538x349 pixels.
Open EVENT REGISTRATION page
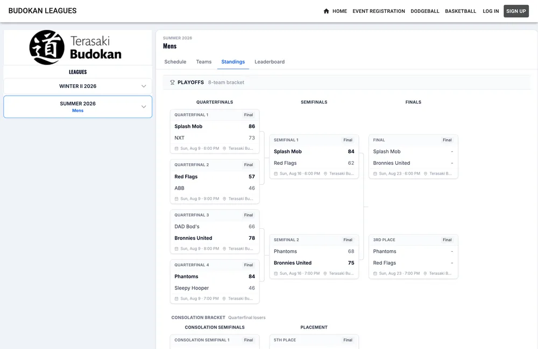[x=378, y=11]
